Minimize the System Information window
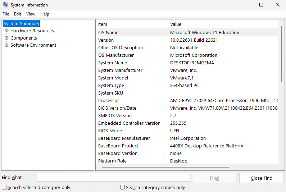Screen dimensions: 286x192 245,5
